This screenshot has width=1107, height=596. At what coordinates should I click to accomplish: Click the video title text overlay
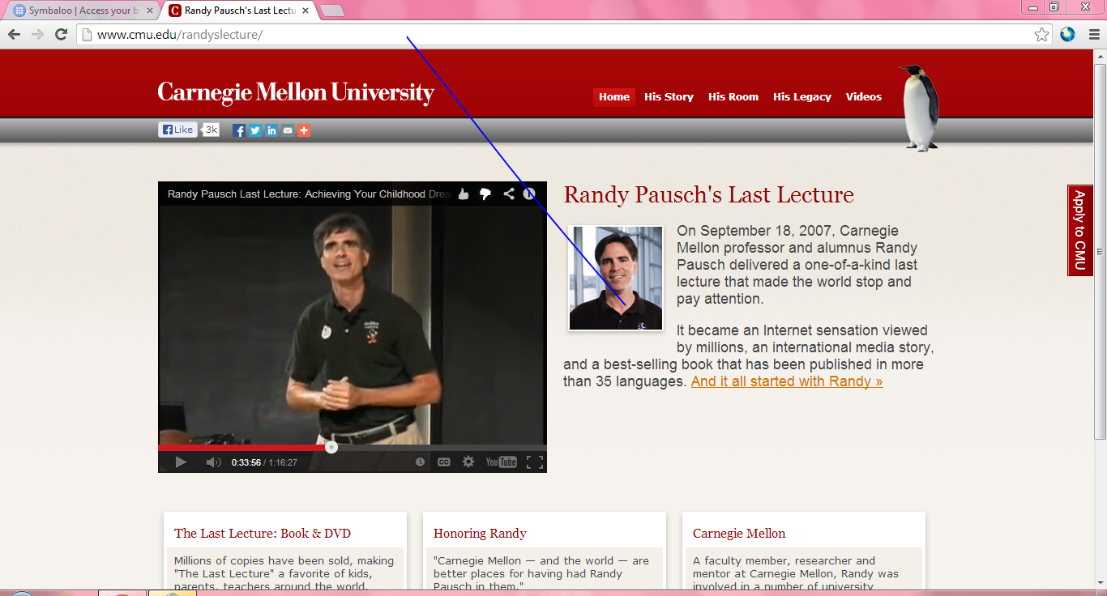tap(309, 194)
